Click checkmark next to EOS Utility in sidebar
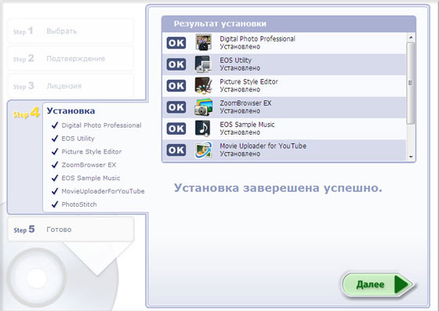The width and height of the screenshot is (439, 311). 55,138
